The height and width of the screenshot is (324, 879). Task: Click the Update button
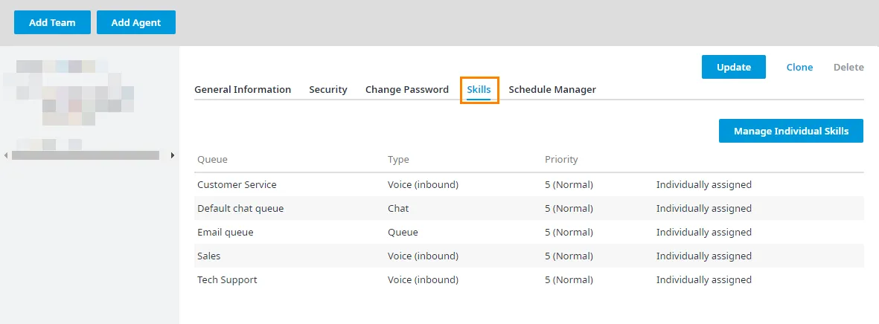click(734, 67)
